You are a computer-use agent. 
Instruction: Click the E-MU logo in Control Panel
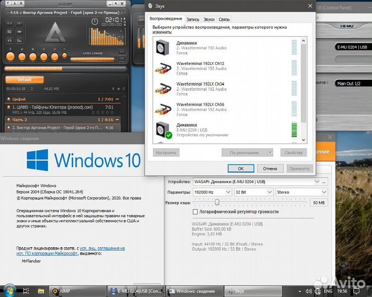pyautogui.click(x=347, y=26)
